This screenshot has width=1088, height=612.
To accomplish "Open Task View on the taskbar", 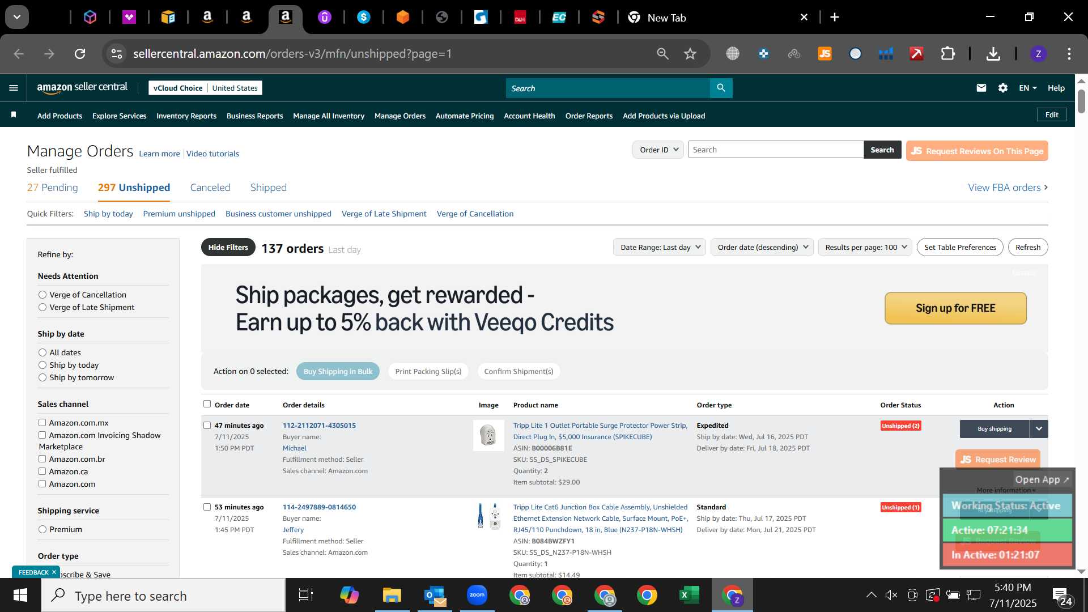I will click(306, 595).
